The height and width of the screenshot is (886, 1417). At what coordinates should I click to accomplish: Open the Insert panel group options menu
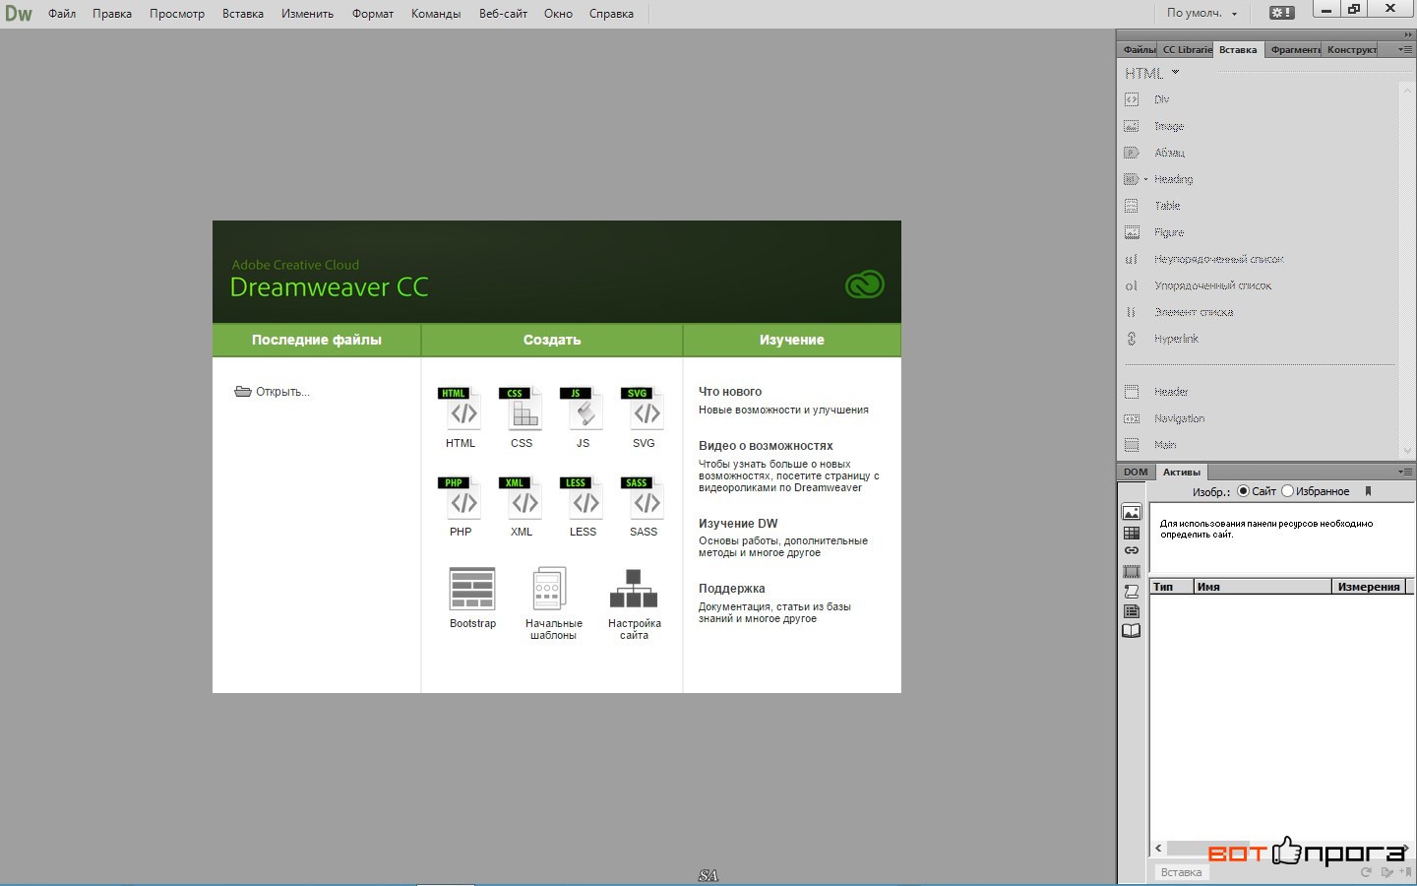[x=1405, y=49]
